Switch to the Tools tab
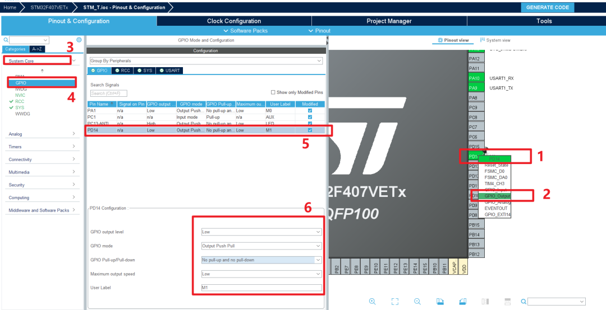This screenshot has height=310, width=606. [544, 21]
